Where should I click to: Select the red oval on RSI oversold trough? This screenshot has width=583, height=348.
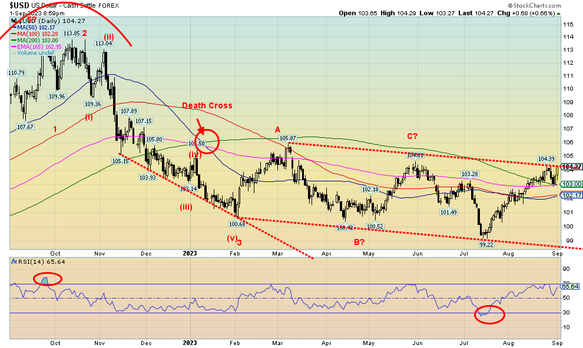pos(489,314)
